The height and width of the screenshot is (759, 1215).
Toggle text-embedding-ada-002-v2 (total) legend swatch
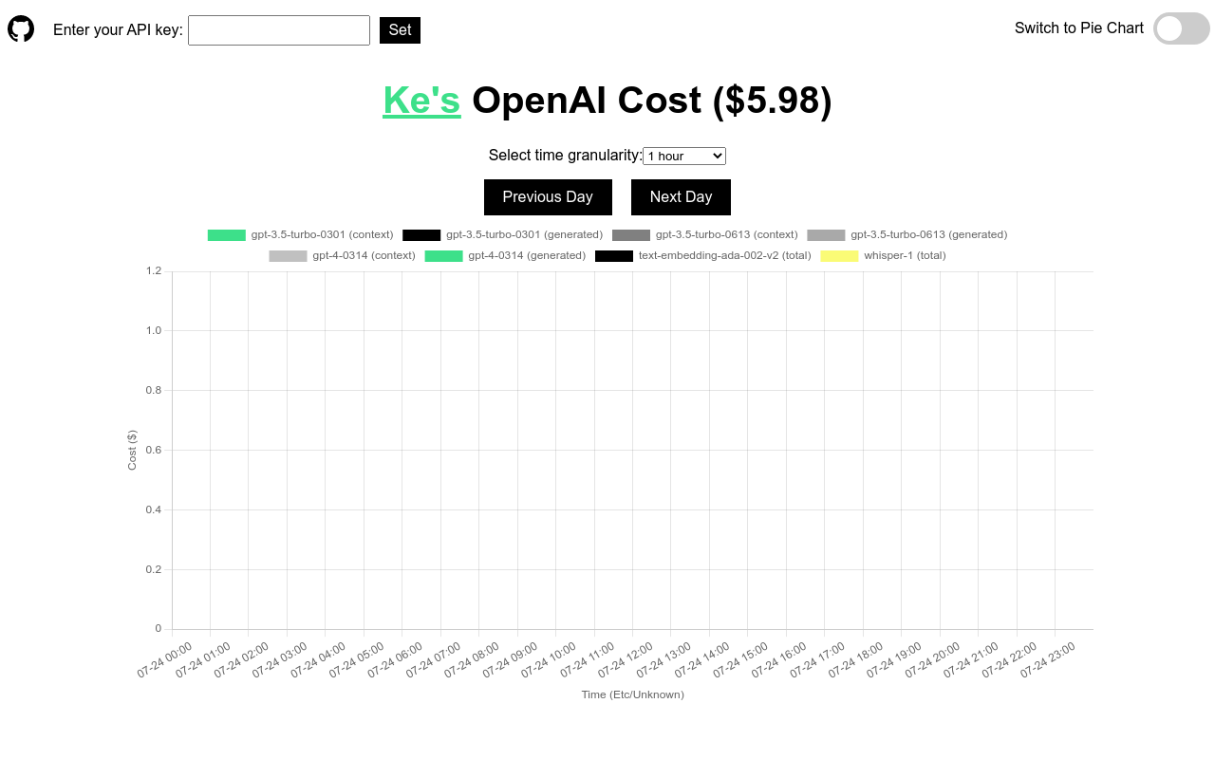pos(614,255)
